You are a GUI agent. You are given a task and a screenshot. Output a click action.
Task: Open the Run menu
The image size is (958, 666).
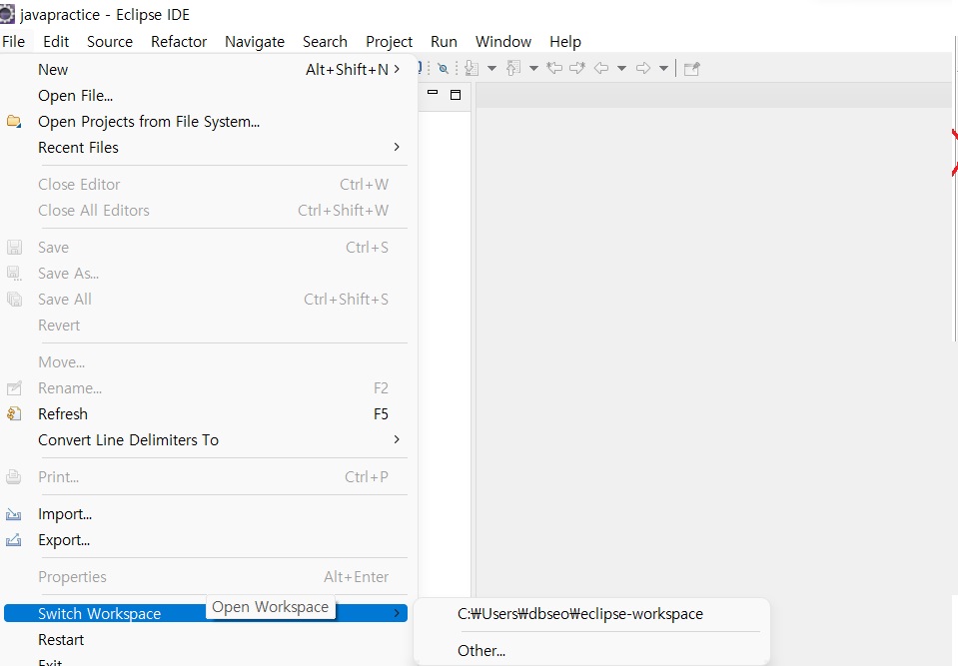[445, 42]
